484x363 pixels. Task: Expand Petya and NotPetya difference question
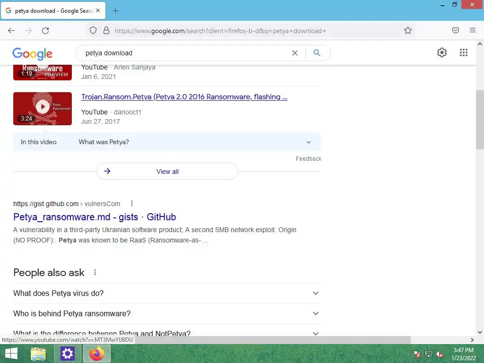[x=167, y=333]
